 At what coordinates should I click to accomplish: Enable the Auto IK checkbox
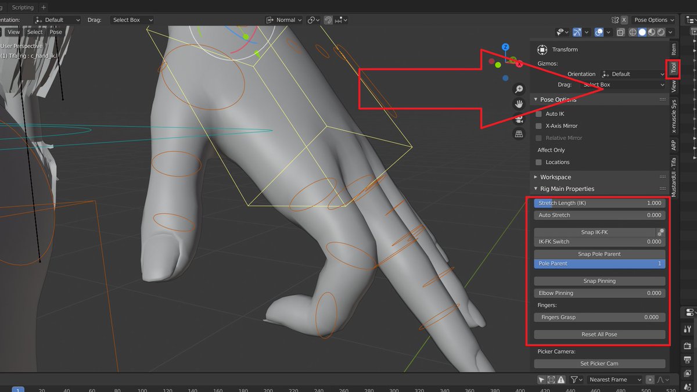(x=539, y=114)
